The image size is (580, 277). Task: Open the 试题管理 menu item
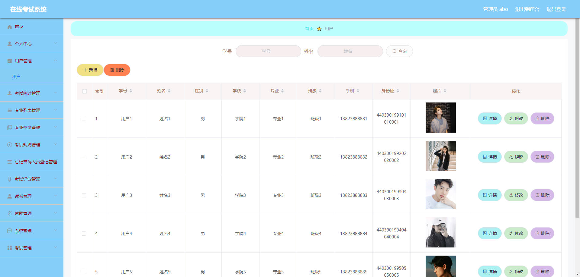(x=32, y=213)
